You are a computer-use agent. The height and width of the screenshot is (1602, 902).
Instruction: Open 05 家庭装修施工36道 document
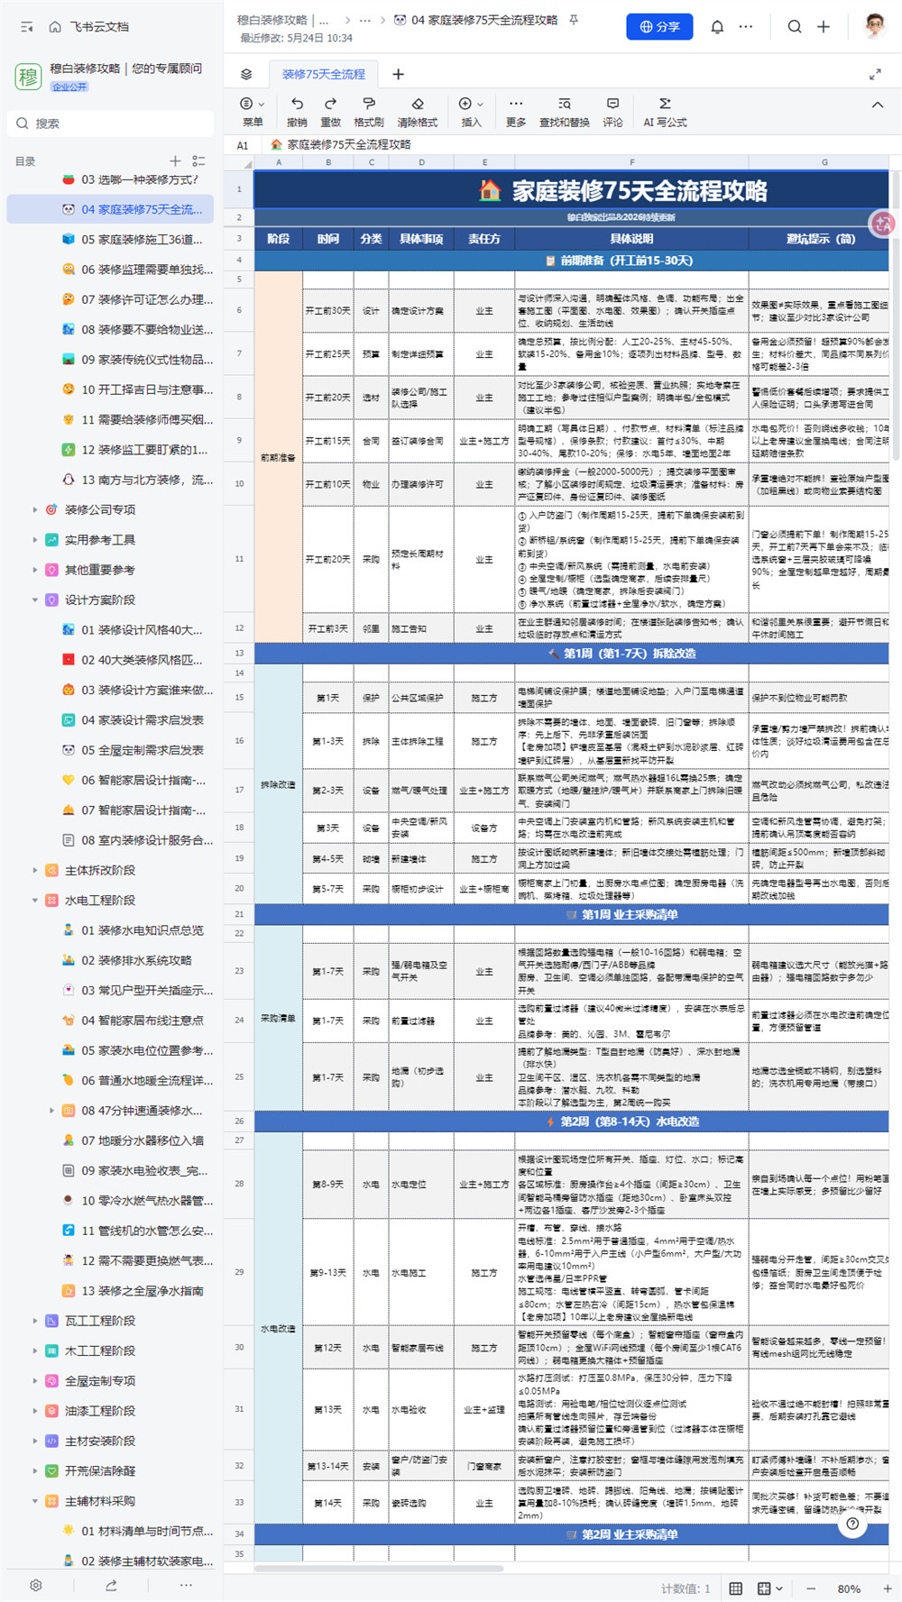tap(111, 240)
